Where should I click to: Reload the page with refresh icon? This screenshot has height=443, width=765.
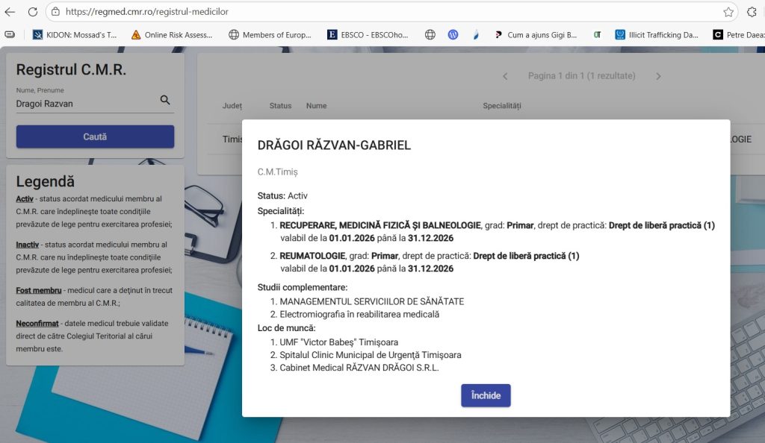coord(32,12)
